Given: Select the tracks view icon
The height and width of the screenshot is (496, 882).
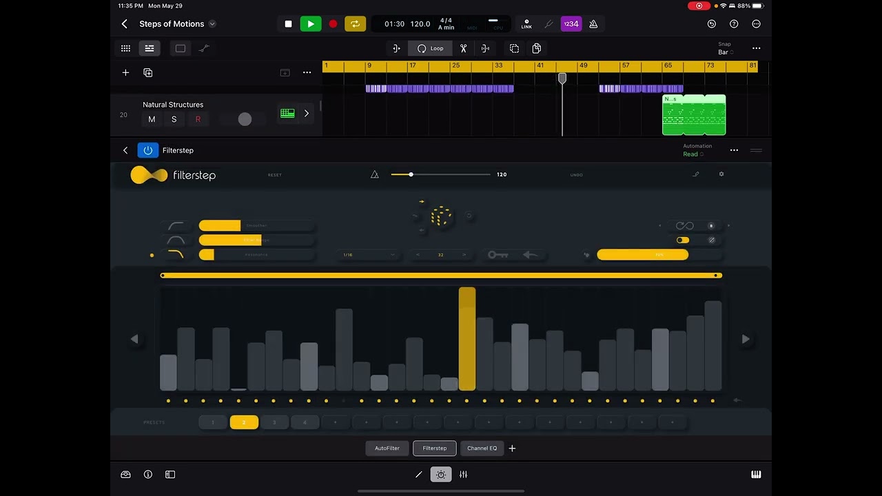Looking at the screenshot, I should tap(149, 48).
